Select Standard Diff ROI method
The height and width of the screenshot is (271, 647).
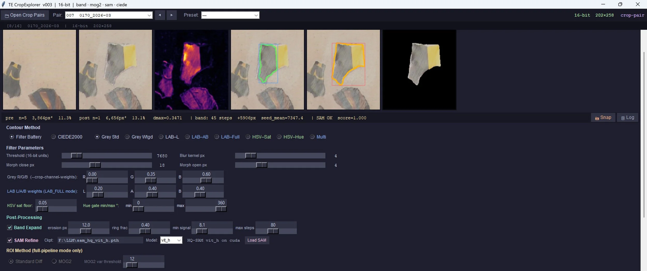point(26,261)
